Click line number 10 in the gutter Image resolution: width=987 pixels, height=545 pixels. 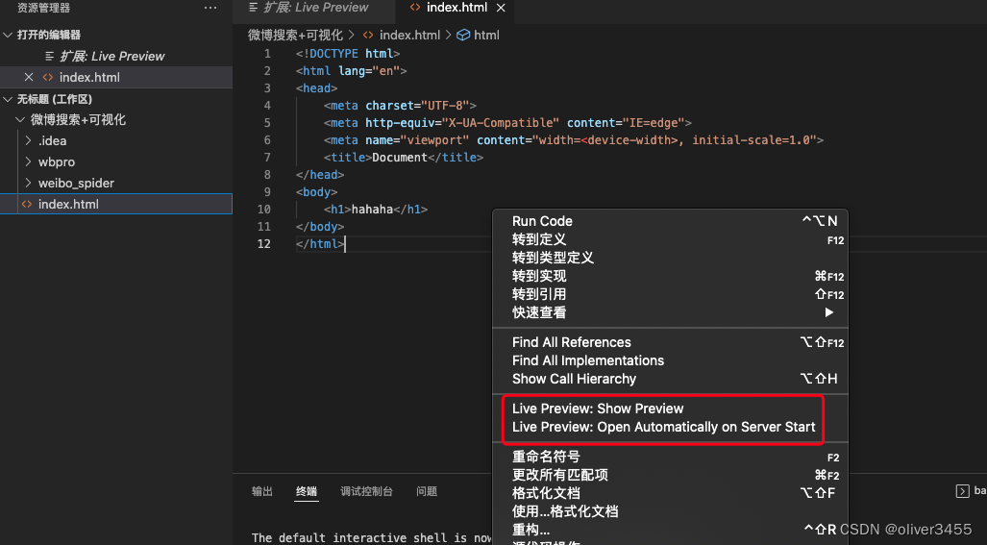[263, 209]
